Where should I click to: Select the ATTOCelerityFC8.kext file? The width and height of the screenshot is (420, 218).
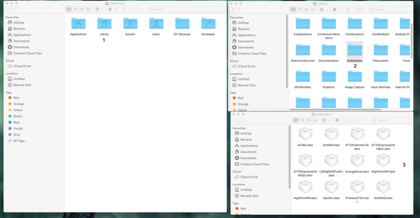tap(357, 134)
